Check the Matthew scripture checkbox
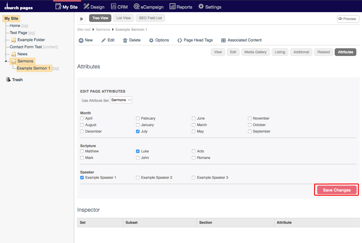Image resolution: width=362 pixels, height=243 pixels. (82, 151)
